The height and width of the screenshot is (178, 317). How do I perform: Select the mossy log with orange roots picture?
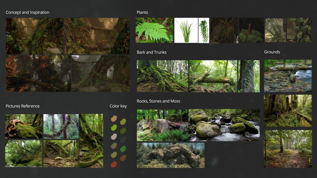point(24,126)
